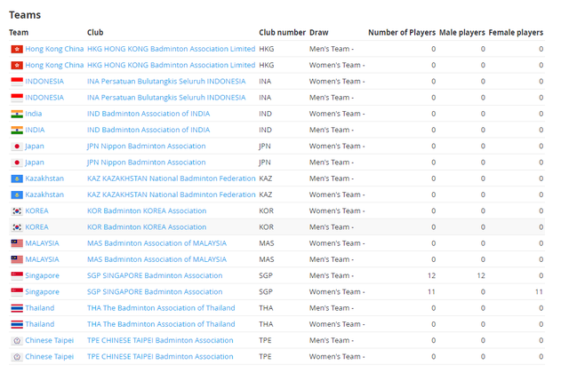The height and width of the screenshot is (373, 569).
Task: Click club number TPE in Women's Team row
Action: 265,357
